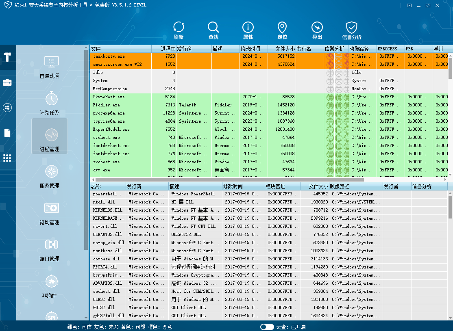The image size is (453, 331).
Task: Select the document icon in the side strip
Action: (x=7, y=133)
